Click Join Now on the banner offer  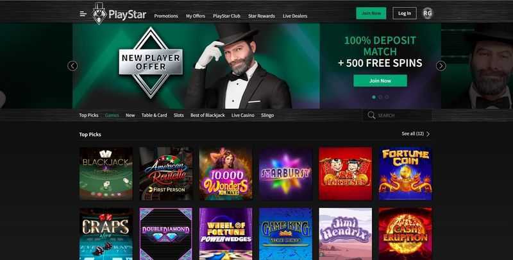point(380,80)
